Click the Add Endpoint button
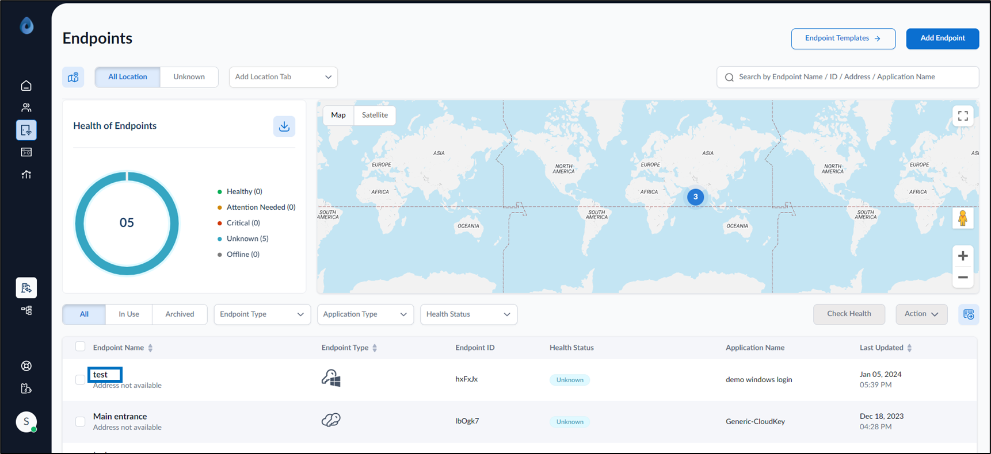 pyautogui.click(x=942, y=39)
